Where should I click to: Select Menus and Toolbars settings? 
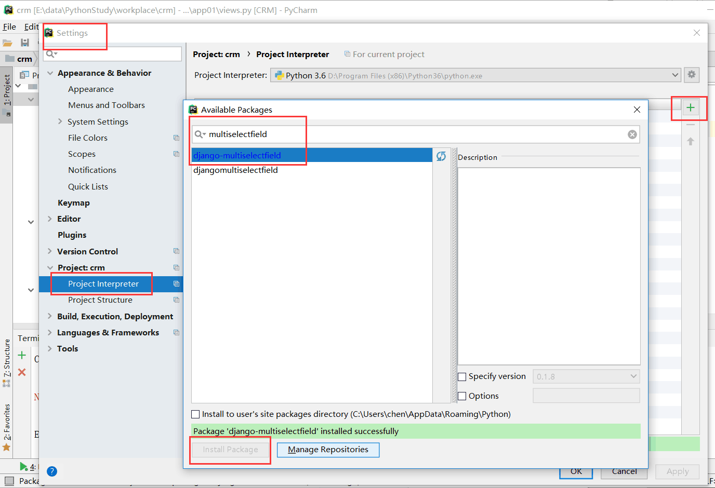tap(107, 105)
